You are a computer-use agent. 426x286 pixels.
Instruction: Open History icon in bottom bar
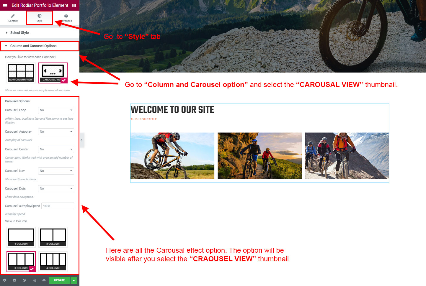coord(24,280)
